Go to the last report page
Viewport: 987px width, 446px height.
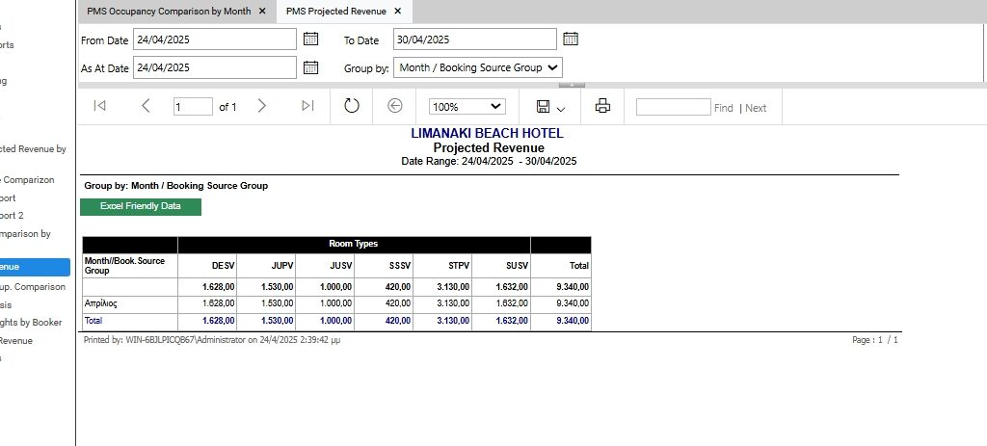click(x=307, y=106)
